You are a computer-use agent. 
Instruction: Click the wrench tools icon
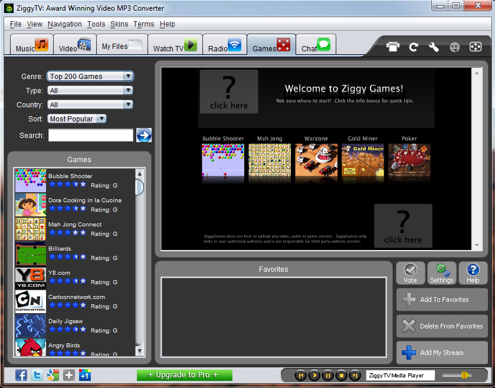(x=434, y=47)
